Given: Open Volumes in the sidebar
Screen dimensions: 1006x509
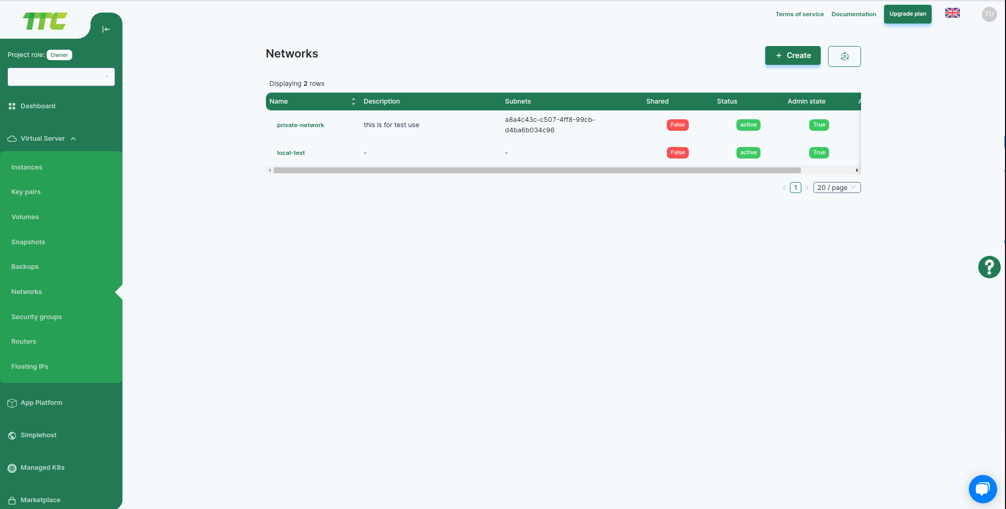Looking at the screenshot, I should coord(25,217).
